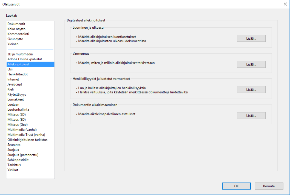Confirm the dialog with OK
Screen dimensions: 290x195
coord(236,186)
